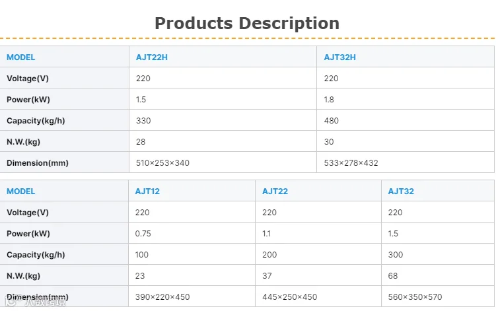The image size is (496, 311).
Task: Click AJT32 net weight value 68
Action: coord(393,276)
